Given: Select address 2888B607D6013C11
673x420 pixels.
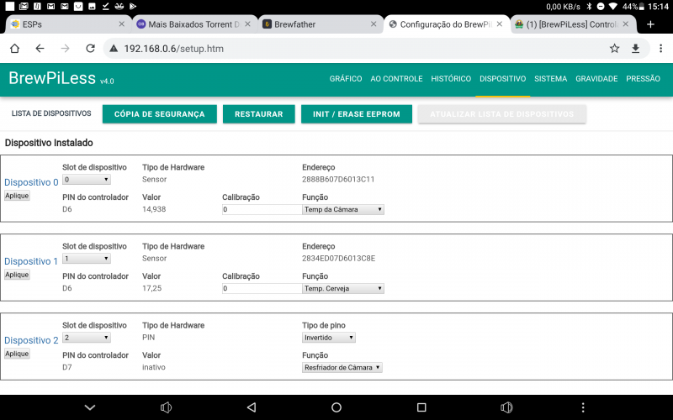Looking at the screenshot, I should (338, 179).
